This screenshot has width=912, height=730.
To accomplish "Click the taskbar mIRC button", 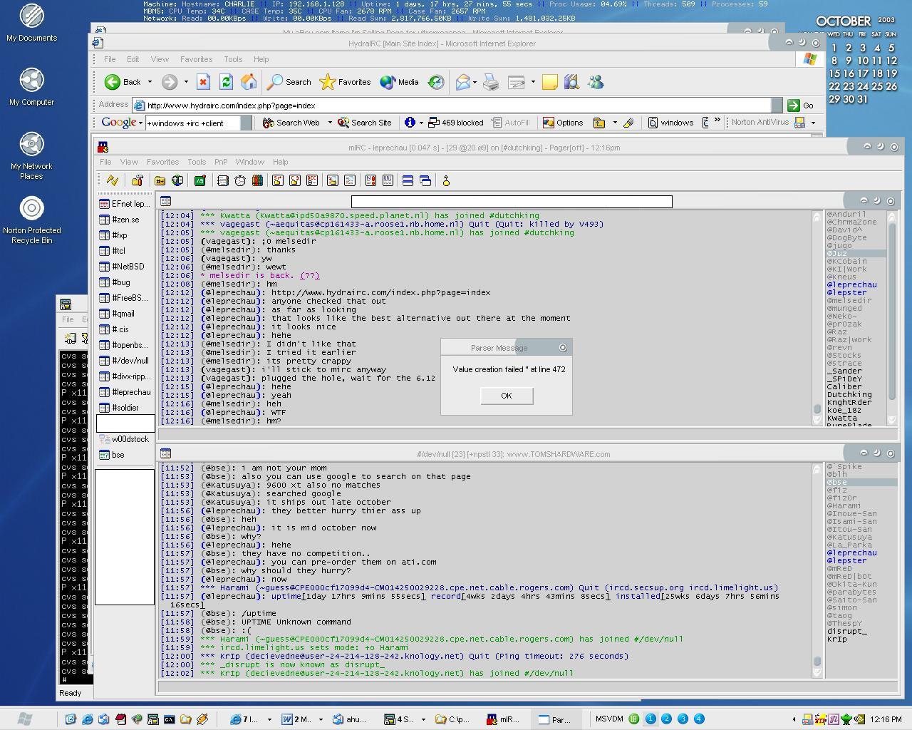I will (504, 719).
